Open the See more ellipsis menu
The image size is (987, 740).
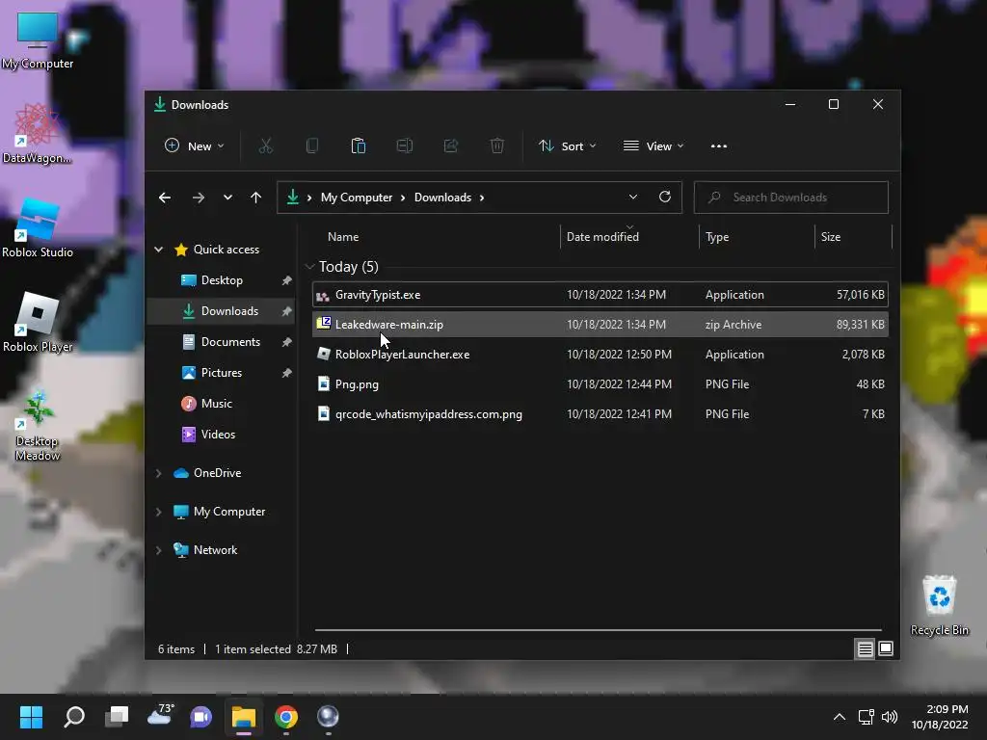pos(719,146)
